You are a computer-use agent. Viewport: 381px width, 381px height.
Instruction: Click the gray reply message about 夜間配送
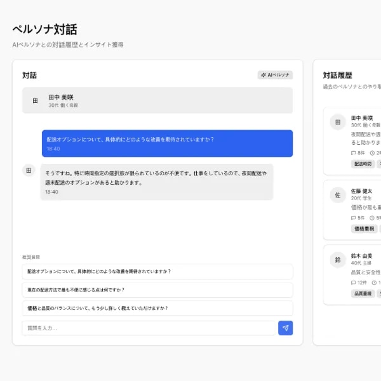[157, 182]
